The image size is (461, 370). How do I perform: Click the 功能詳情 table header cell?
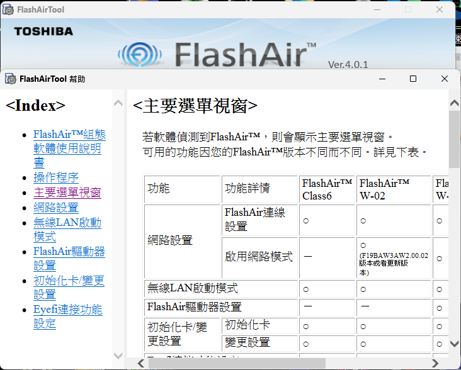[259, 189]
